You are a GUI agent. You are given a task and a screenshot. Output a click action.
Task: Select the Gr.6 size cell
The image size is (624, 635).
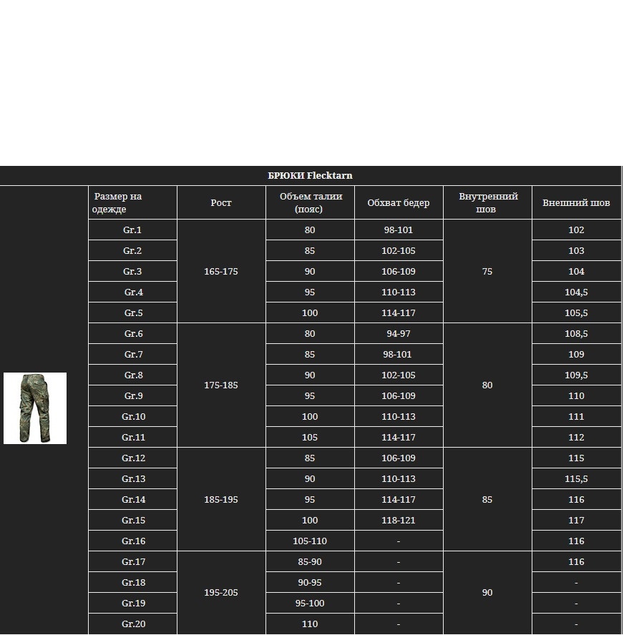click(x=132, y=333)
